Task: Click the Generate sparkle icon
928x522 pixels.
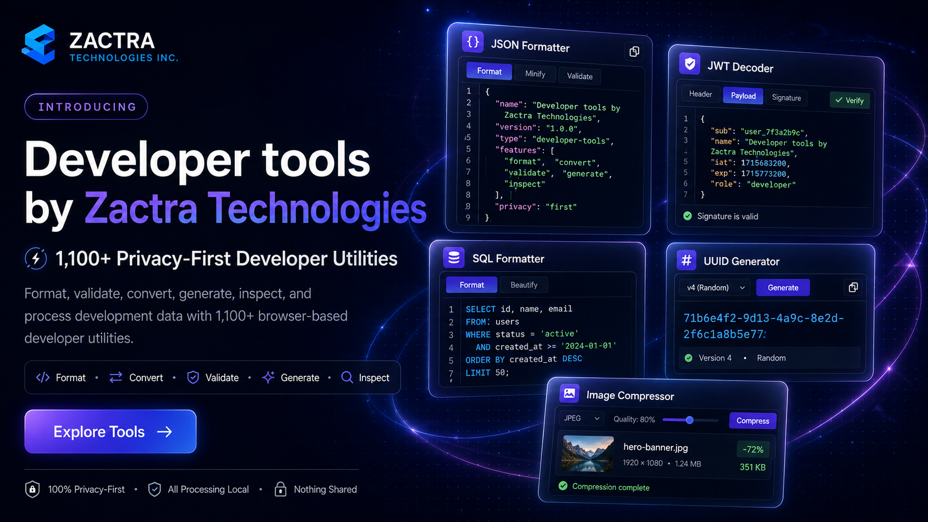Action: (x=269, y=378)
